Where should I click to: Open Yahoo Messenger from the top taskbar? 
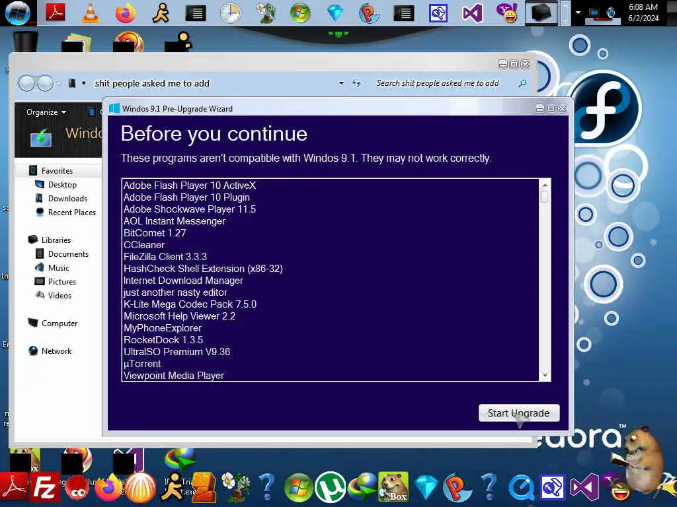(x=507, y=13)
